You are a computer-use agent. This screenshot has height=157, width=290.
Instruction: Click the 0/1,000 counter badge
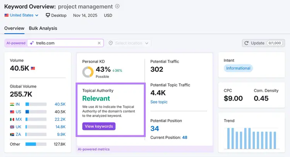[275, 43]
